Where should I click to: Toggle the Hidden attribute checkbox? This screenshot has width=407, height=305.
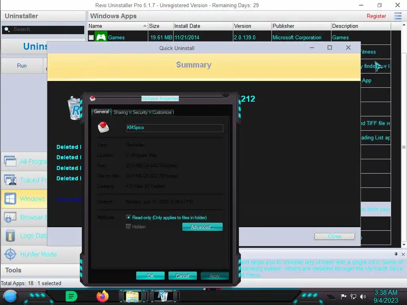click(128, 227)
